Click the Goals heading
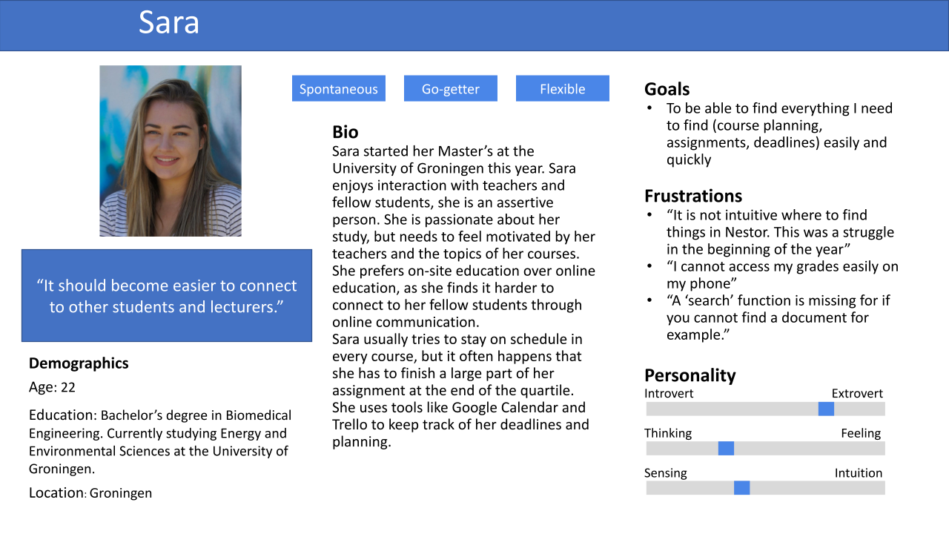This screenshot has width=949, height=534. 667,89
